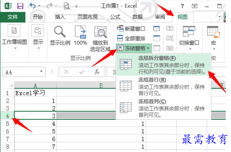Open Print Preview from quick access toolbar
The width and height of the screenshot is (231, 152).
[x=67, y=6]
